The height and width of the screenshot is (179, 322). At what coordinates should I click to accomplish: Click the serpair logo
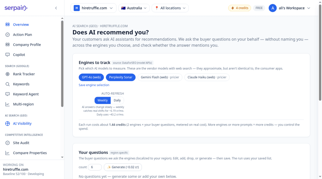coord(16,8)
